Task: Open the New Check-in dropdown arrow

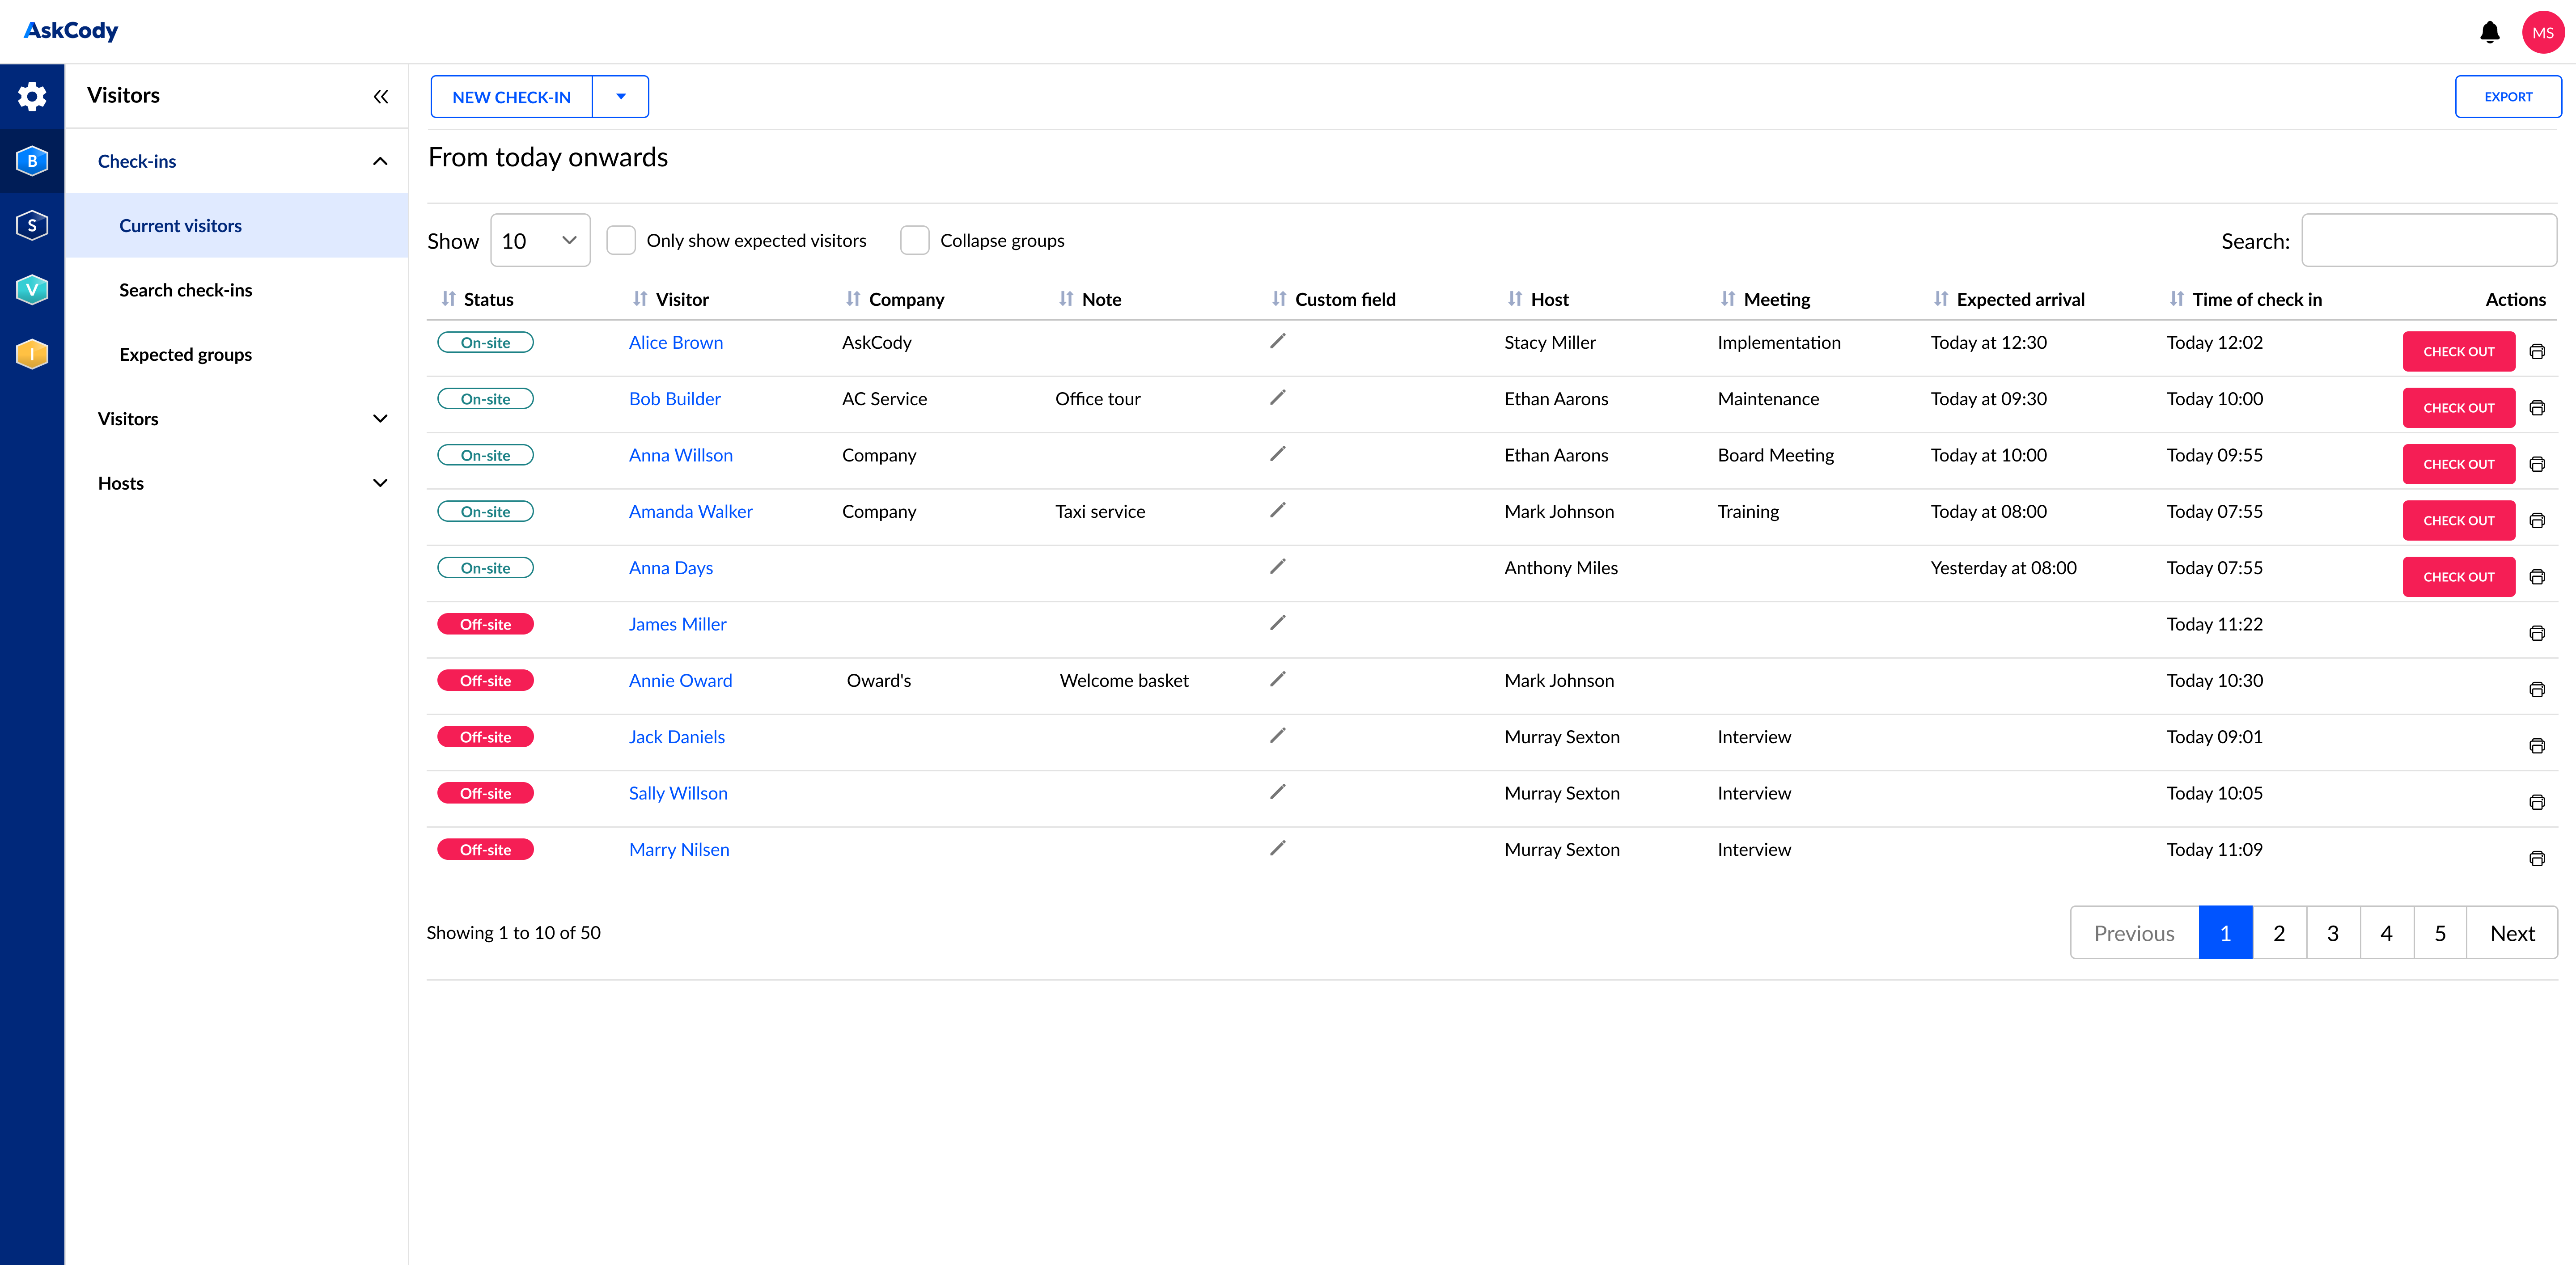Action: click(621, 97)
